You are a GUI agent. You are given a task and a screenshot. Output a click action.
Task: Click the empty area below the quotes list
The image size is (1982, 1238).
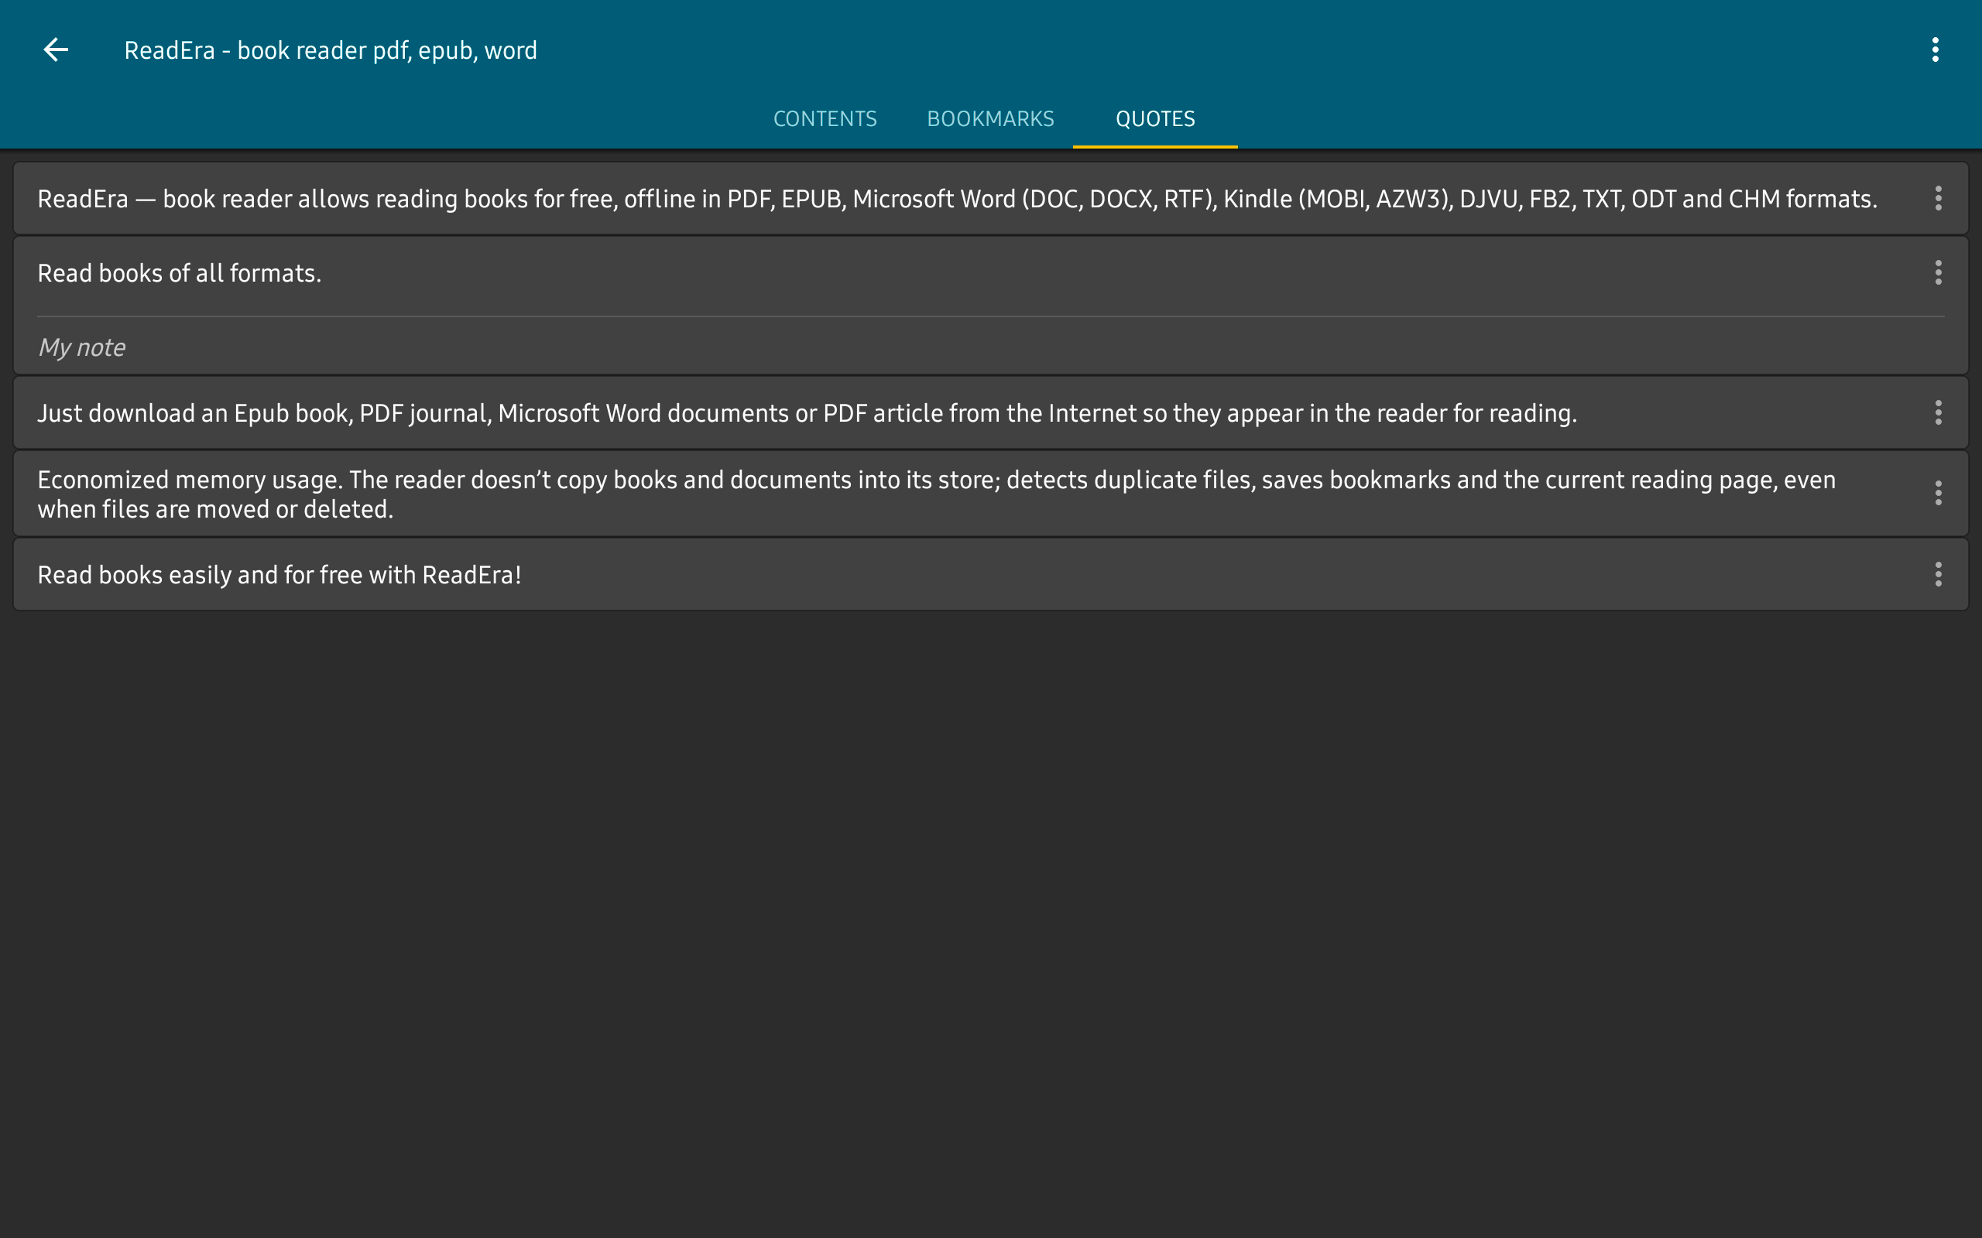click(x=991, y=917)
